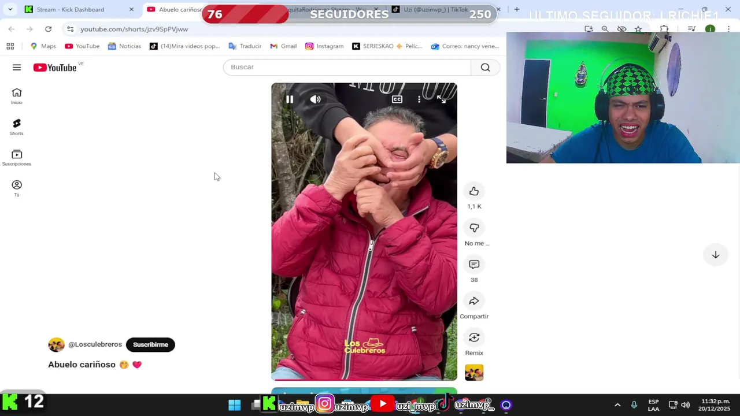Open Shorts in the YouTube sidebar
The width and height of the screenshot is (740, 416).
click(17, 127)
